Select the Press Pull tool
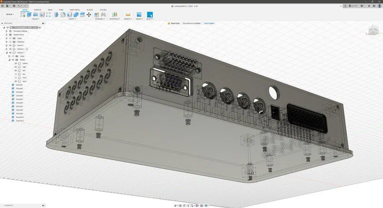383x208 pixels. 57,14
